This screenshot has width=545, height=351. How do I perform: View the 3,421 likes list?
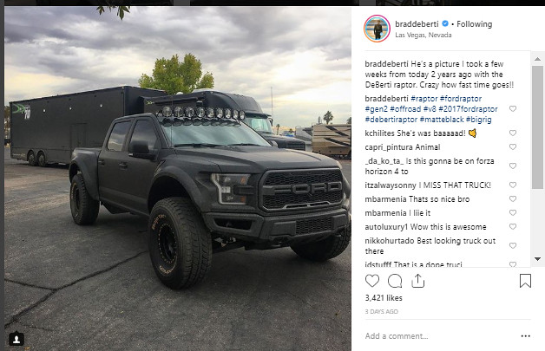coord(384,298)
